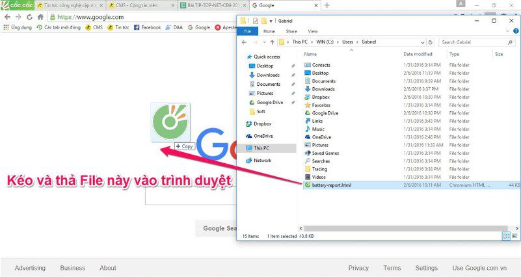The height and width of the screenshot is (277, 521).
Task: Click the browser home icon
Action: (x=40, y=17)
